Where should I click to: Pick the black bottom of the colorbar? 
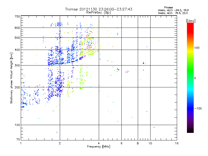pos(190,132)
